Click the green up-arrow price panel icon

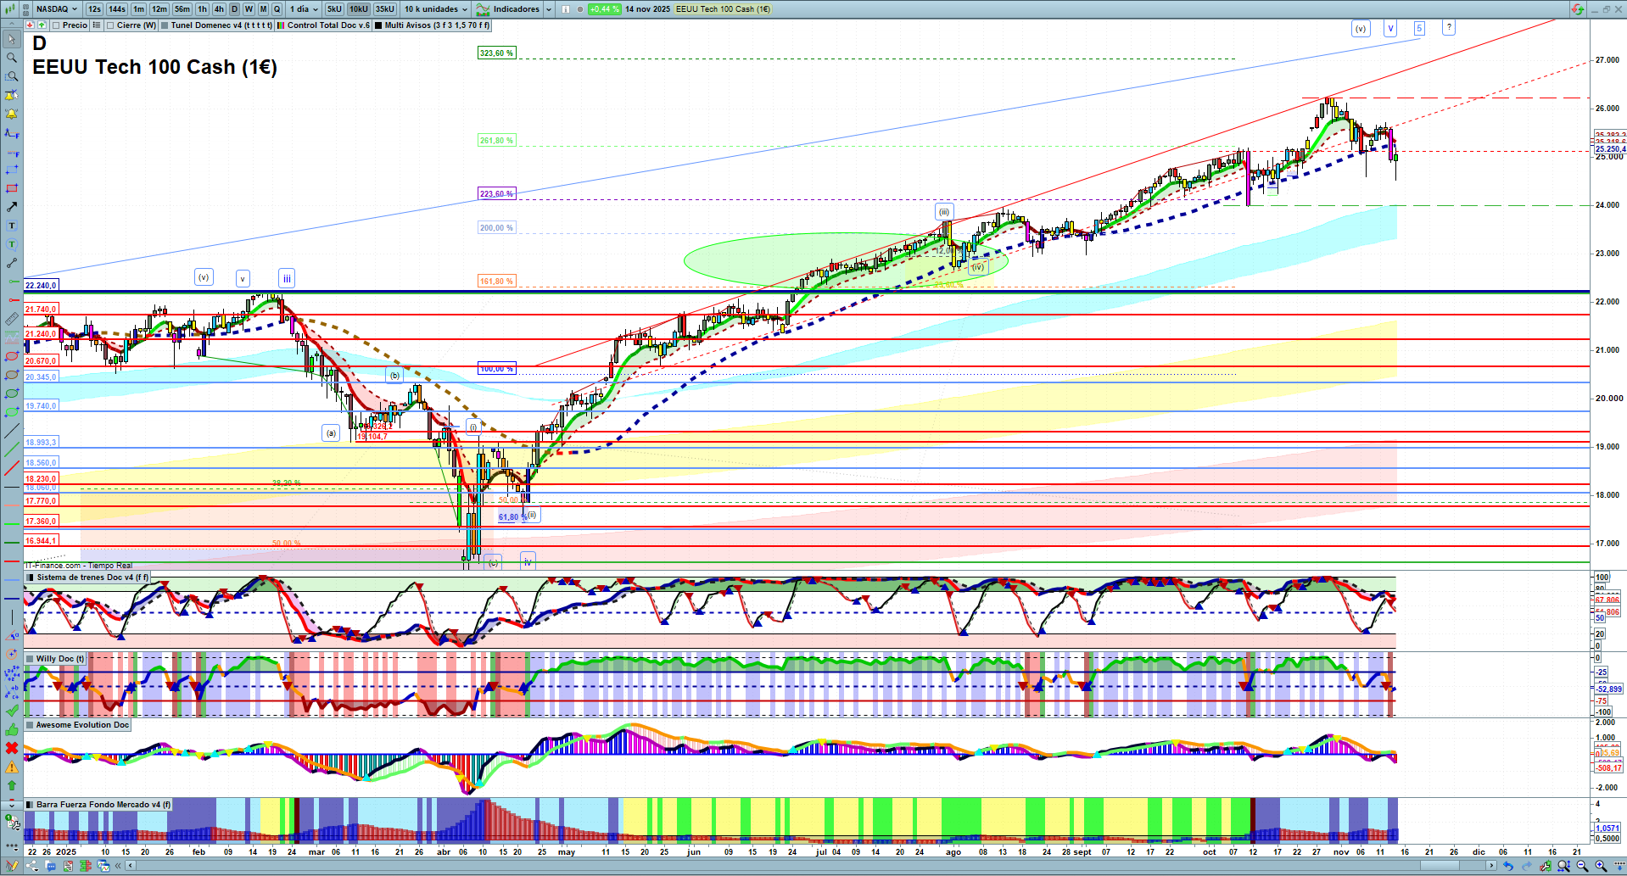tap(41, 25)
